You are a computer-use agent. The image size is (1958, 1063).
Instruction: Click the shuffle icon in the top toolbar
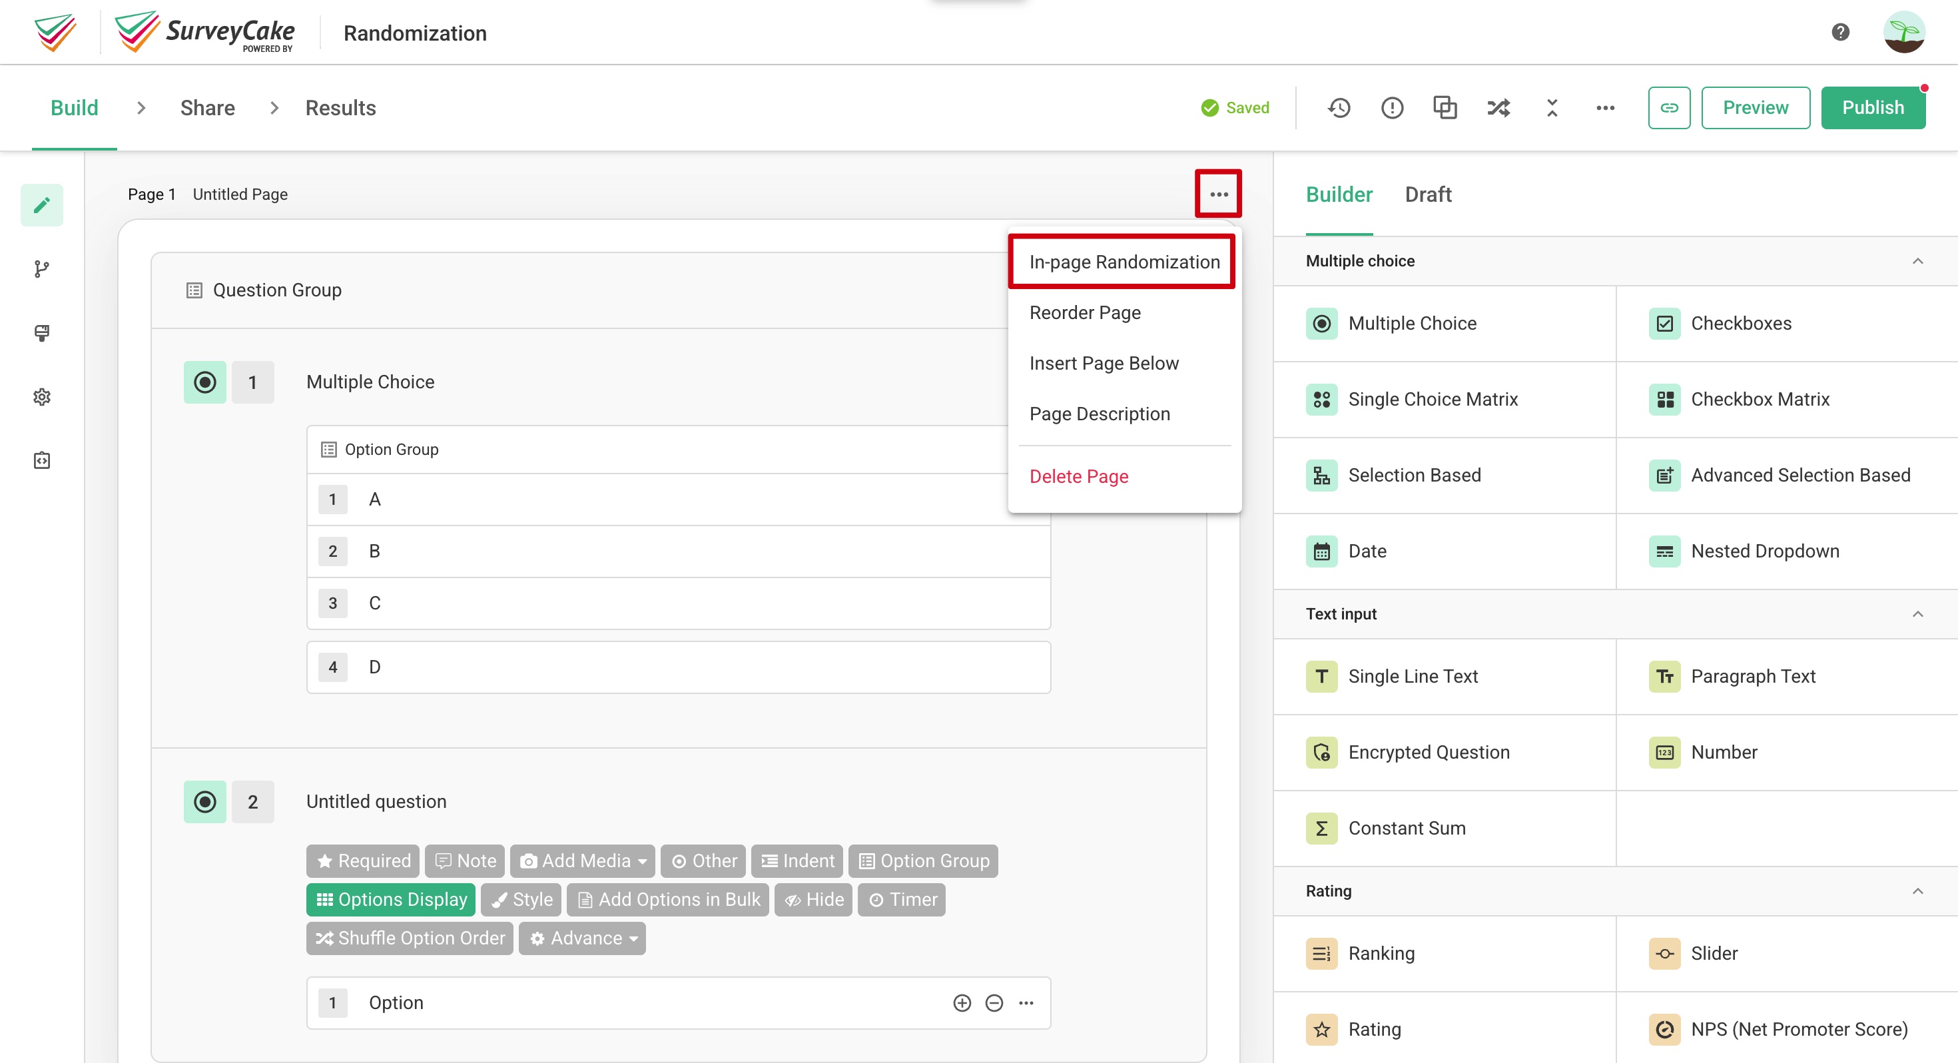[1497, 107]
